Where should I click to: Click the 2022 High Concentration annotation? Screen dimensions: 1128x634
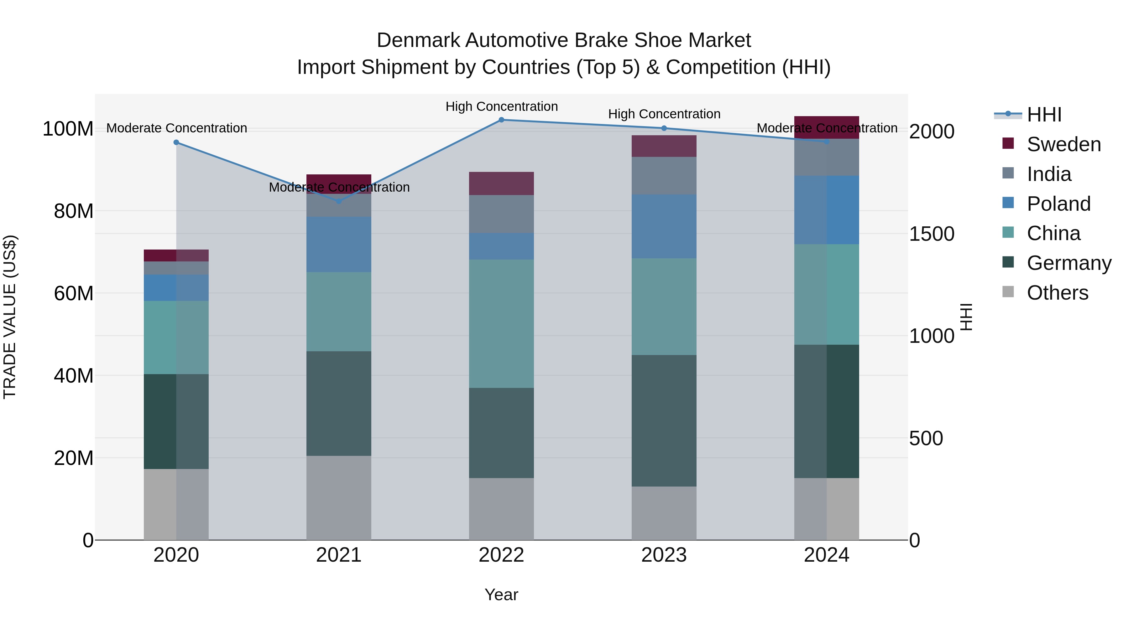pos(501,106)
